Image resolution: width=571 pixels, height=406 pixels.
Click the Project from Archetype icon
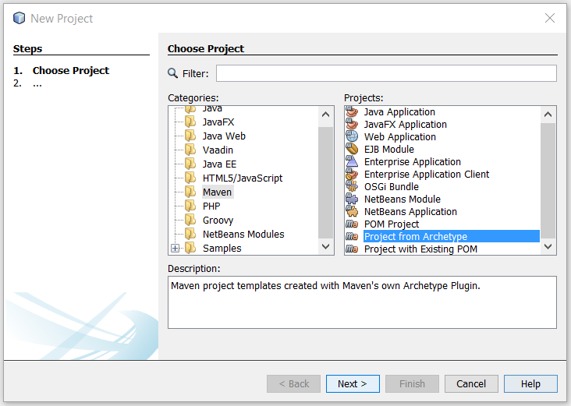(x=352, y=236)
